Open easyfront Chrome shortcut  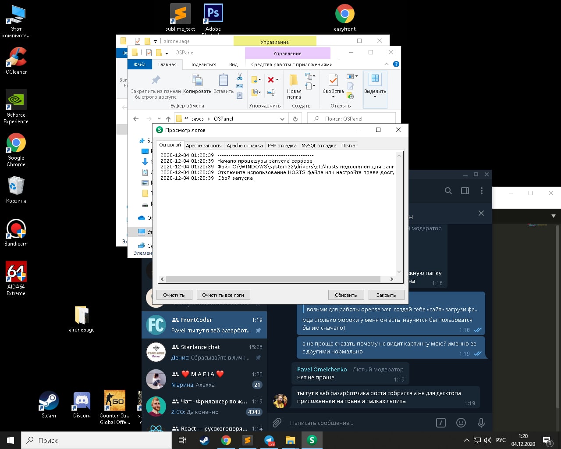pyautogui.click(x=345, y=18)
